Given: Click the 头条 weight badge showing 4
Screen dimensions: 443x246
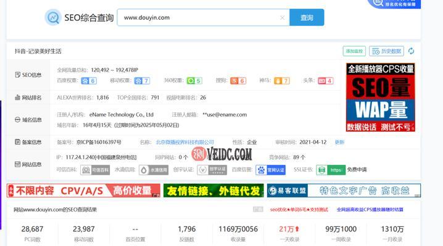Looking at the screenshot, I should pyautogui.click(x=326, y=81).
